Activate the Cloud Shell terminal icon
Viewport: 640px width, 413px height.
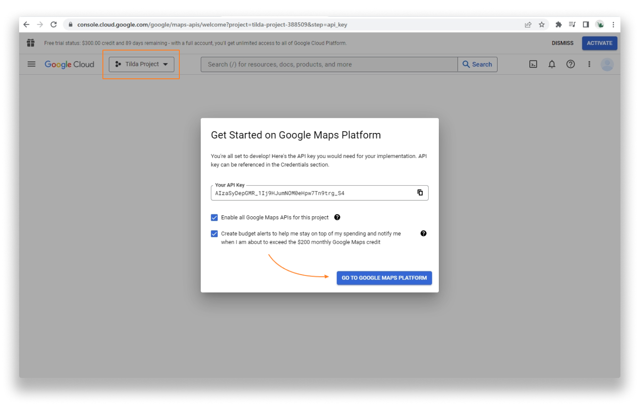(x=533, y=64)
